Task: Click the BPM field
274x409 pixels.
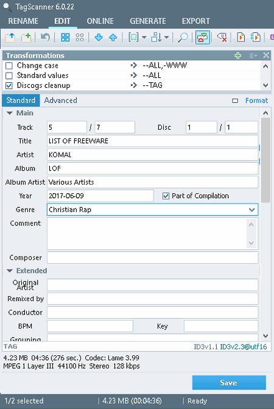Action: click(x=90, y=326)
